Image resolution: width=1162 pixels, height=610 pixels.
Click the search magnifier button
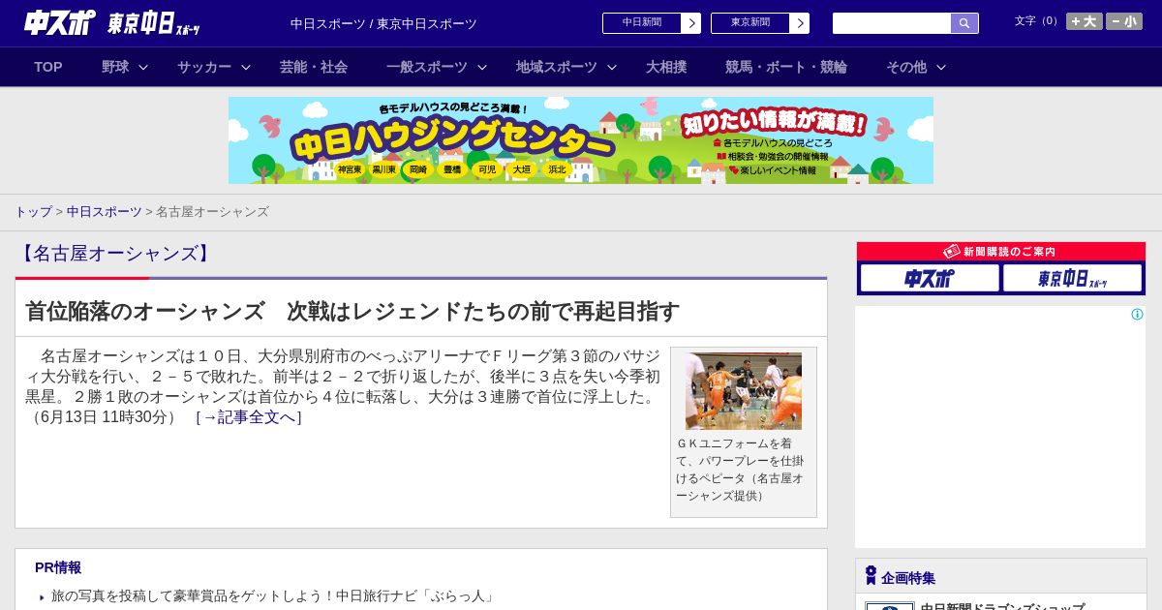964,23
